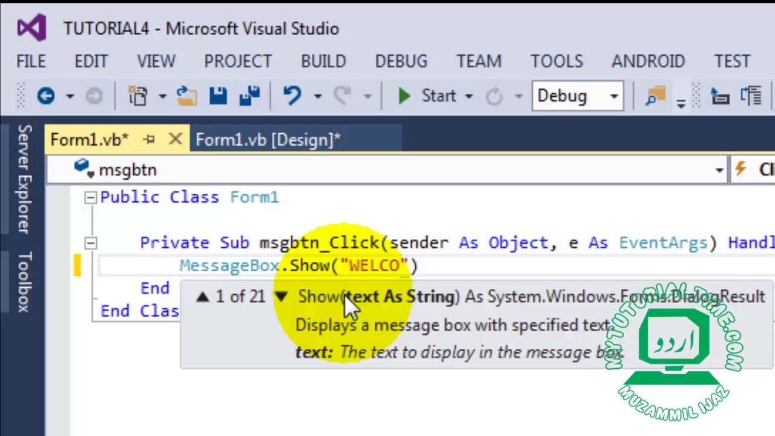Screen dimensions: 775x436
Task: Toggle the pin on the Form1.vb tab
Action: click(x=149, y=140)
